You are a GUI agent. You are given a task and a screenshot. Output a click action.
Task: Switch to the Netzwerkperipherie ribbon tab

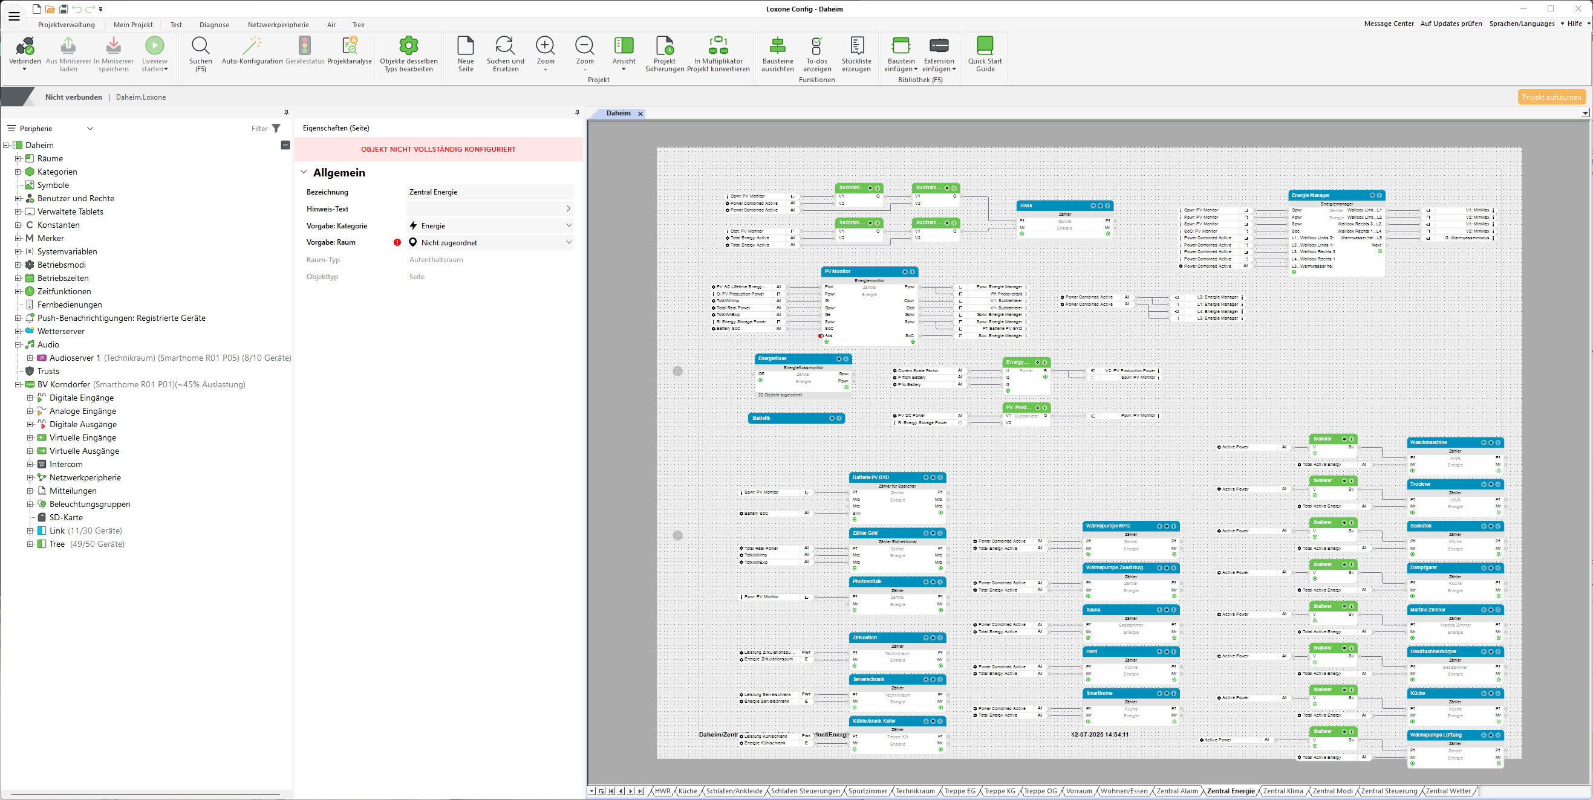point(278,25)
